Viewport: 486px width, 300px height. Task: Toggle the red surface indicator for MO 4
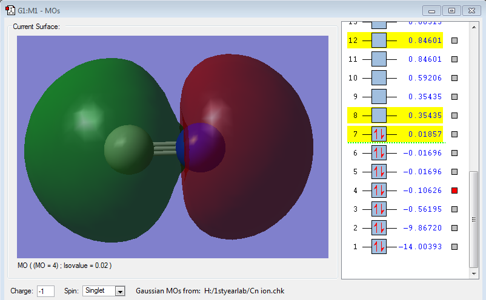click(454, 191)
